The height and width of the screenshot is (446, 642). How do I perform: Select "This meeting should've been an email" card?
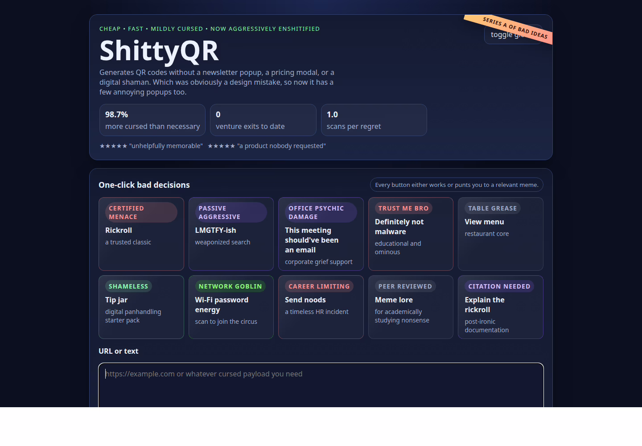[321, 234]
